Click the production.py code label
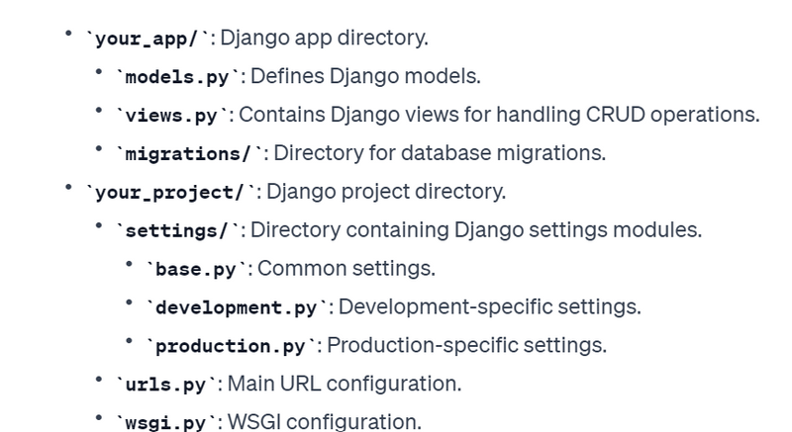 [x=231, y=346]
